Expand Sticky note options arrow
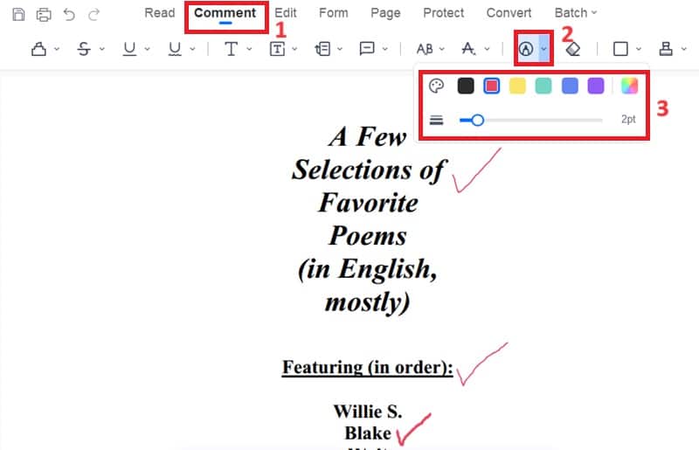Screen dimensions: 699x450 click(384, 49)
